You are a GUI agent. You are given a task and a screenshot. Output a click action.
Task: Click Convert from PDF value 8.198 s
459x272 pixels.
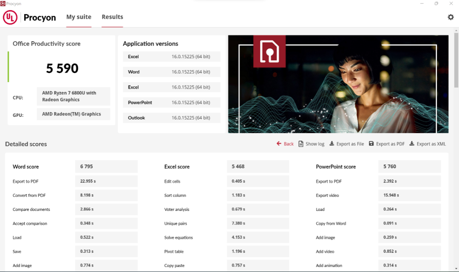coord(106,195)
